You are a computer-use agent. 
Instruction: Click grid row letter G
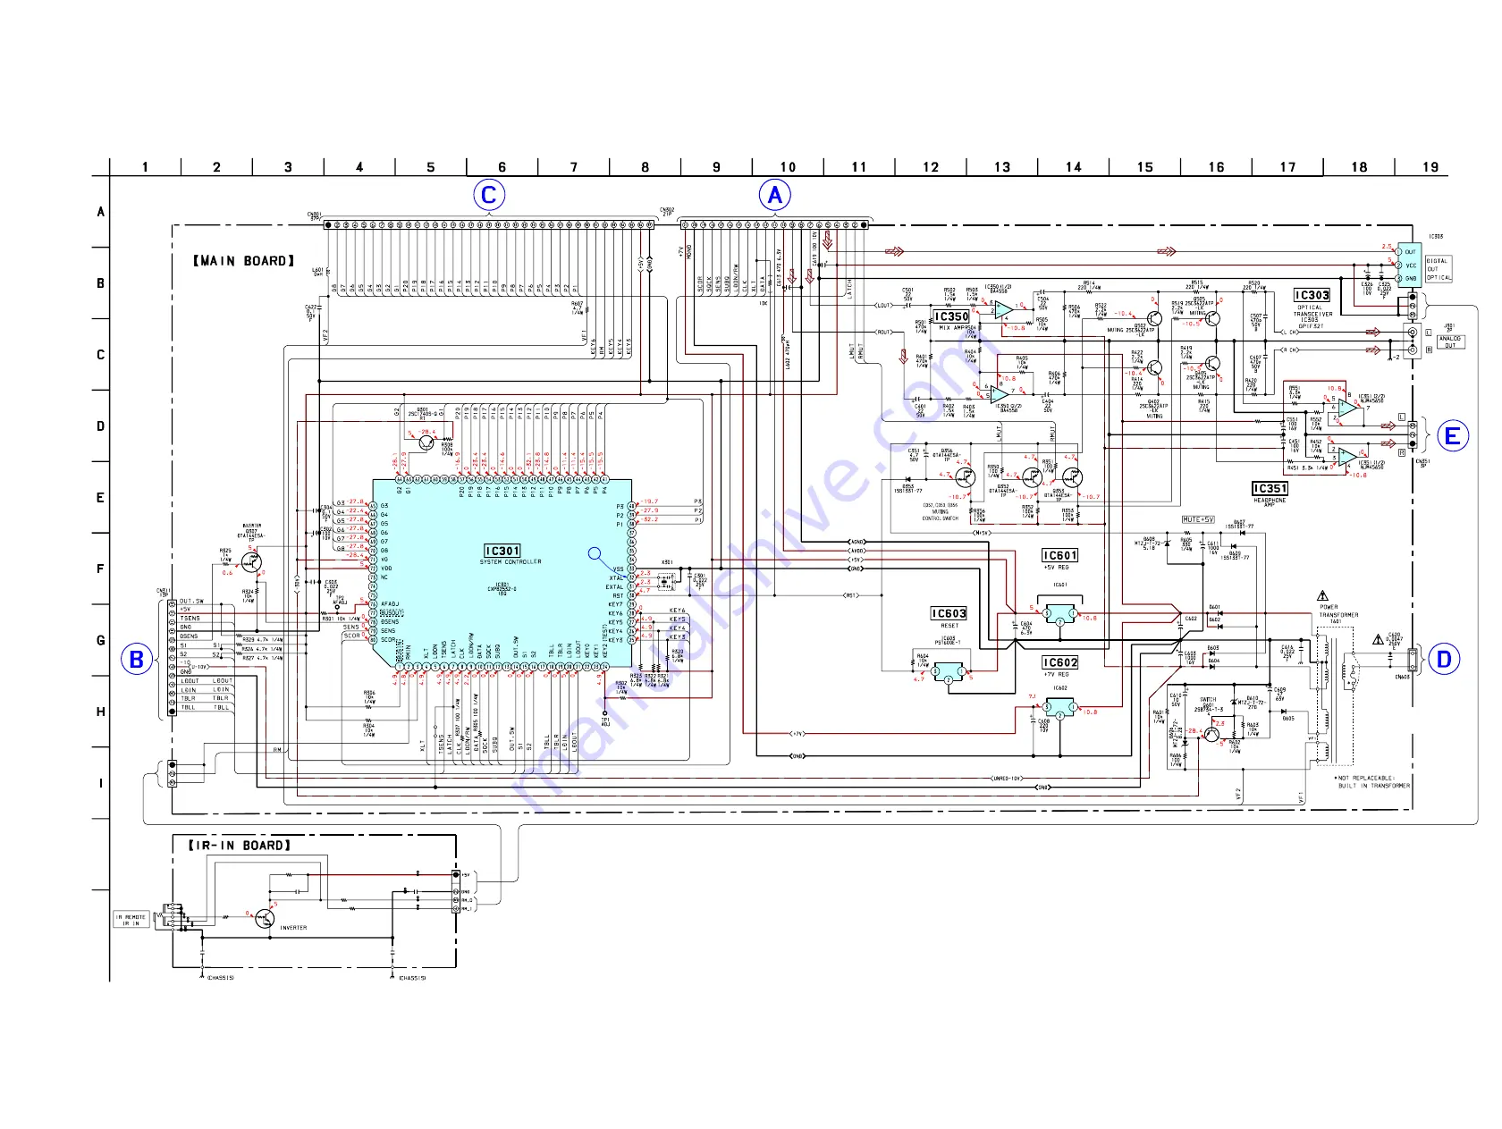(x=101, y=641)
